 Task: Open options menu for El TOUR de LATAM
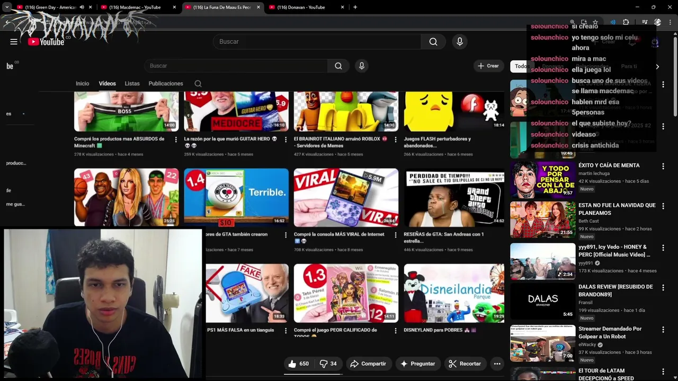click(x=663, y=371)
